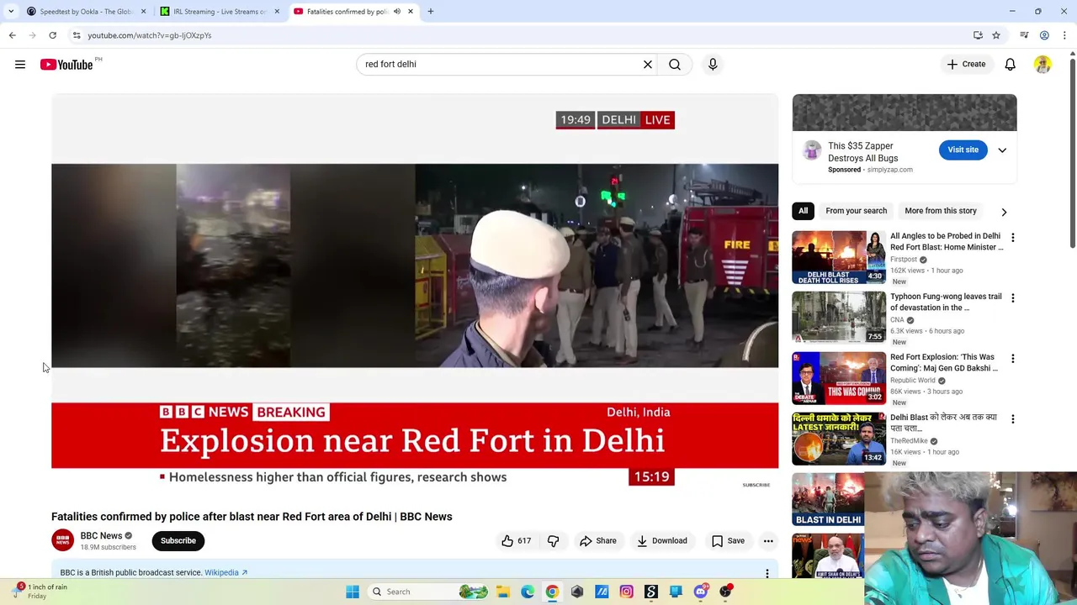
Task: Open the more actions menu below video
Action: coord(768,540)
